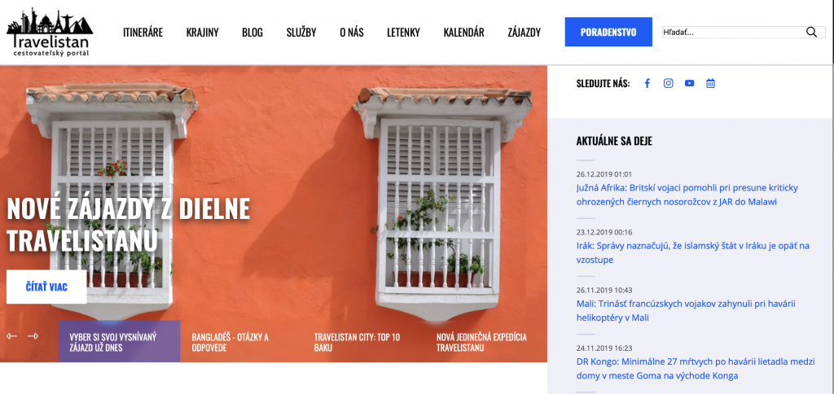
Task: Open the Itineráre menu item
Action: (x=143, y=33)
